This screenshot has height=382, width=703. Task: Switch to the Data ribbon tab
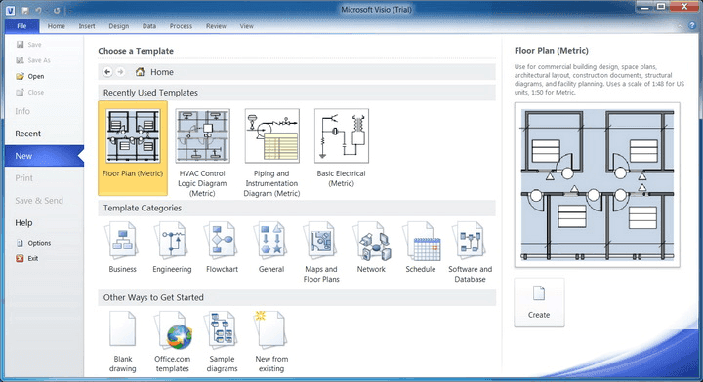tap(149, 26)
